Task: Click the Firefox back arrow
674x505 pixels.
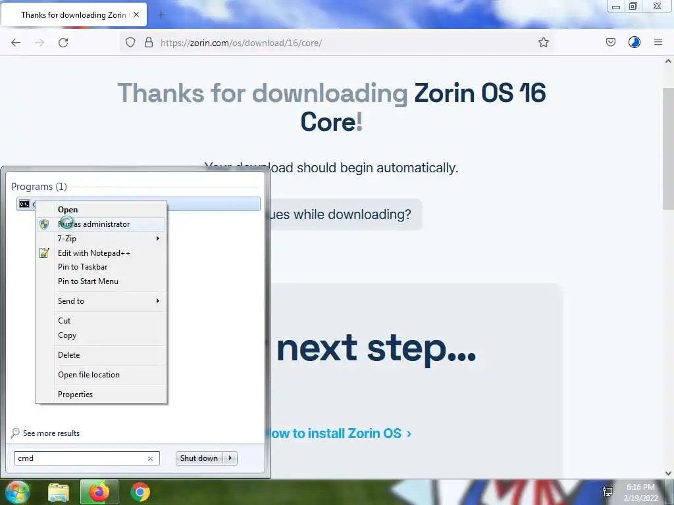Action: pyautogui.click(x=16, y=43)
